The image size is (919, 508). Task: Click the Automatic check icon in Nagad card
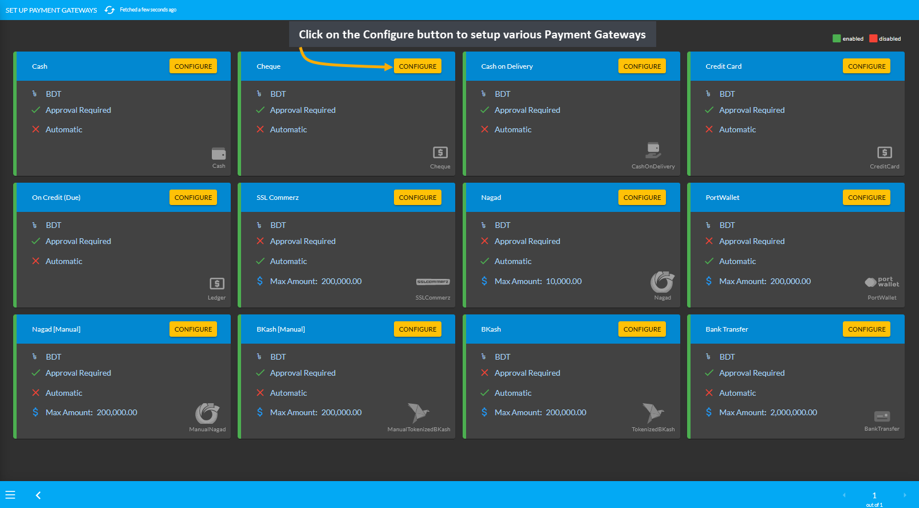[484, 261]
